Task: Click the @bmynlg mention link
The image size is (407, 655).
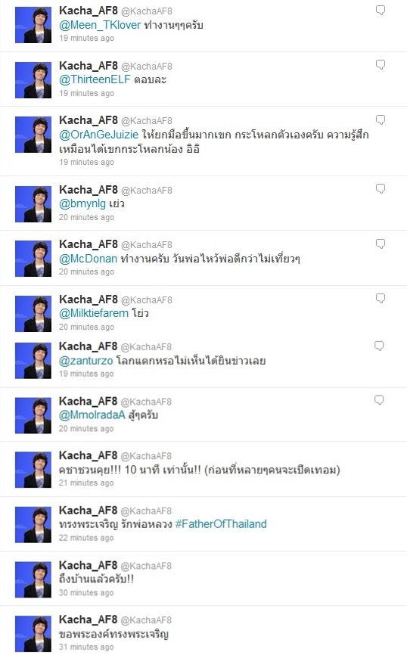Action: [x=82, y=204]
